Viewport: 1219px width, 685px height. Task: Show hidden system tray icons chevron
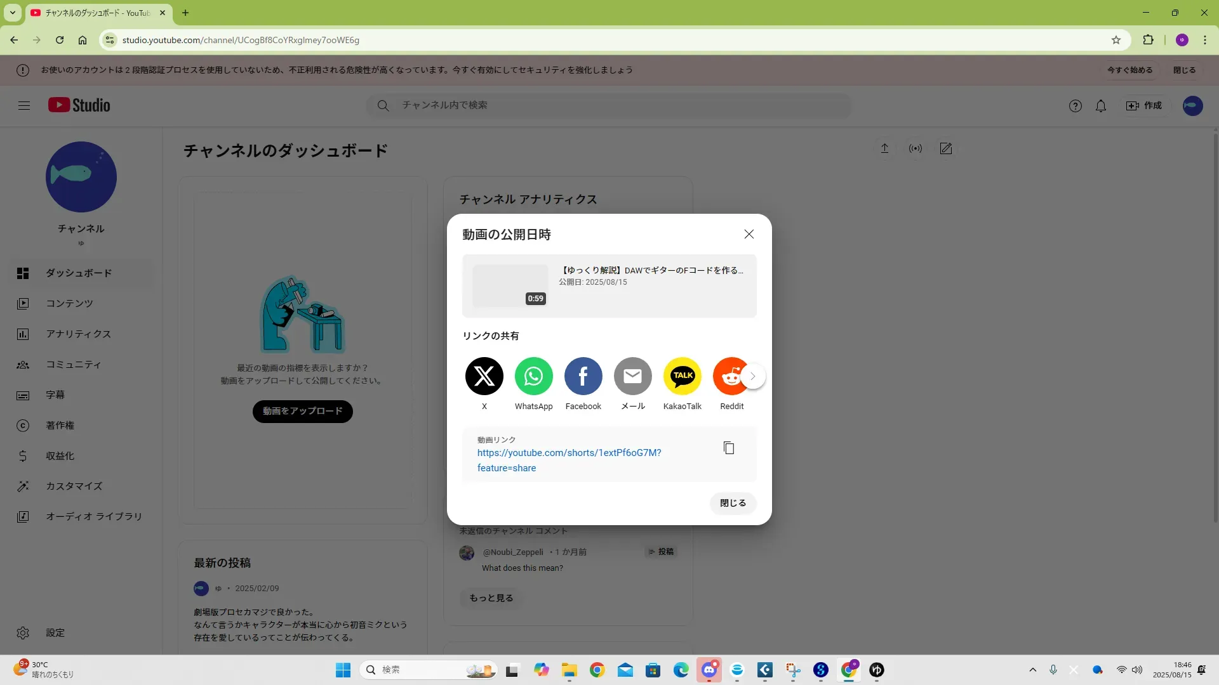pyautogui.click(x=1033, y=670)
